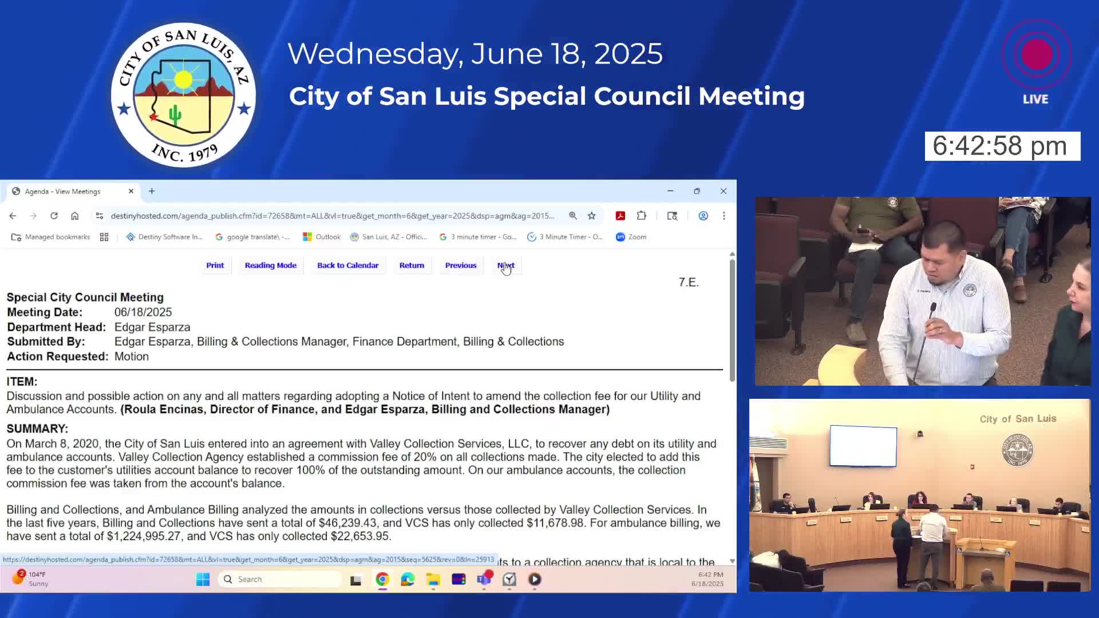The width and height of the screenshot is (1099, 618).
Task: Open Adobe Acrobat extension icon
Action: pos(620,216)
